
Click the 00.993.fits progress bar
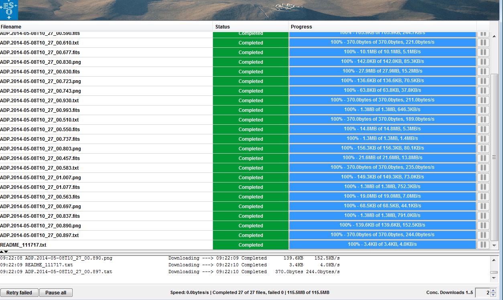tap(382, 110)
